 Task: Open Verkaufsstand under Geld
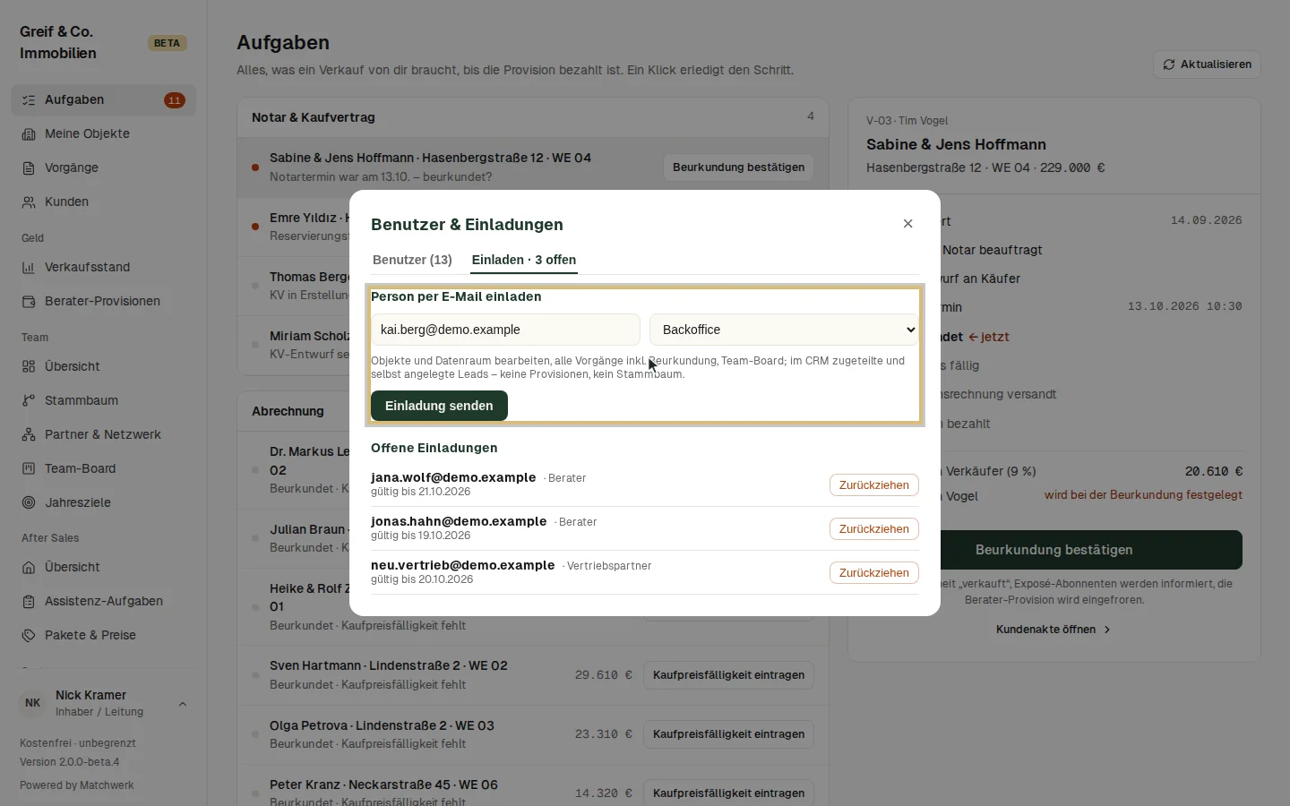(103, 268)
